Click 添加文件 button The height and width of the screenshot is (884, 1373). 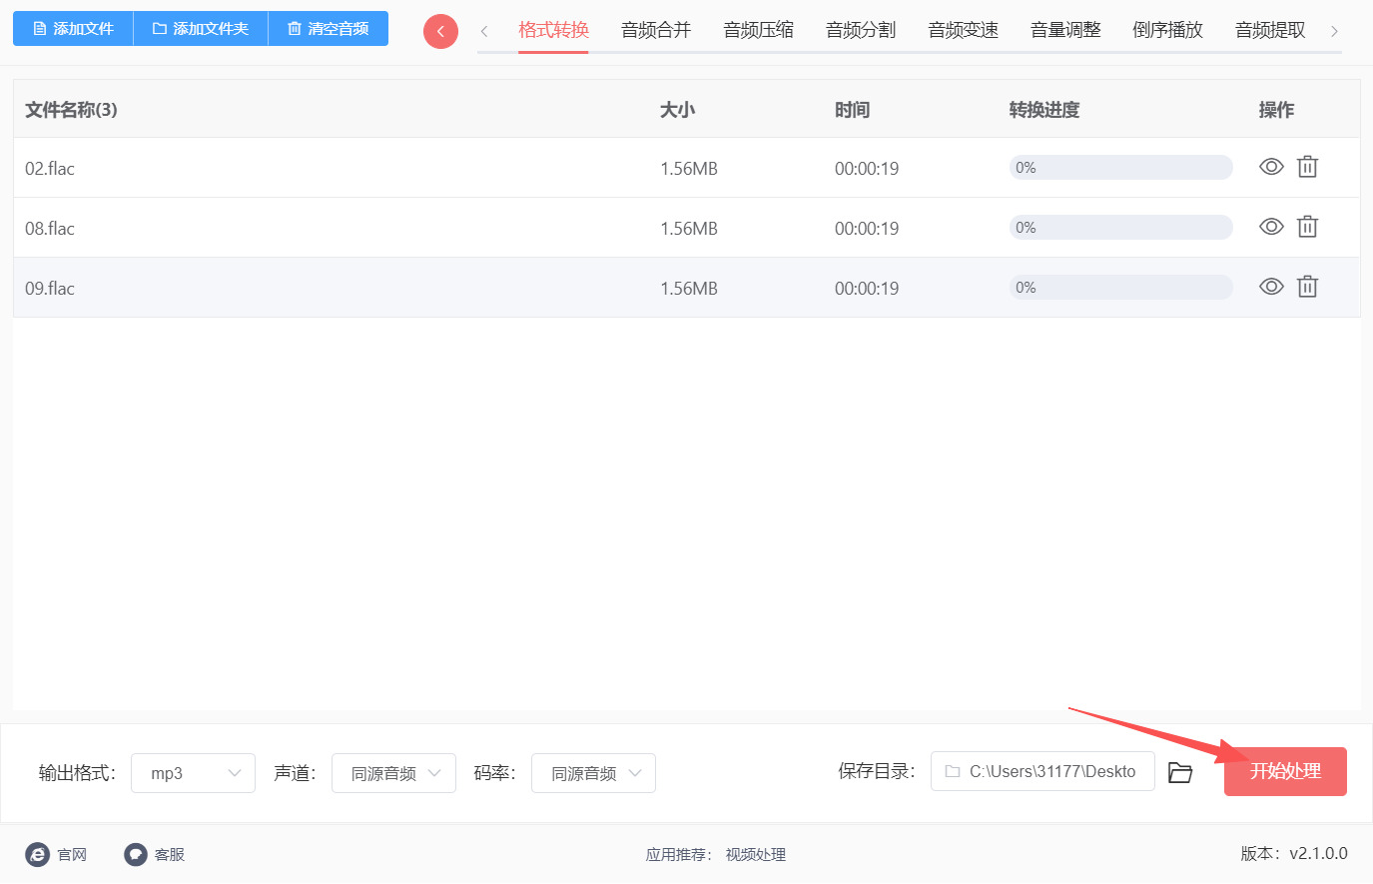point(73,29)
